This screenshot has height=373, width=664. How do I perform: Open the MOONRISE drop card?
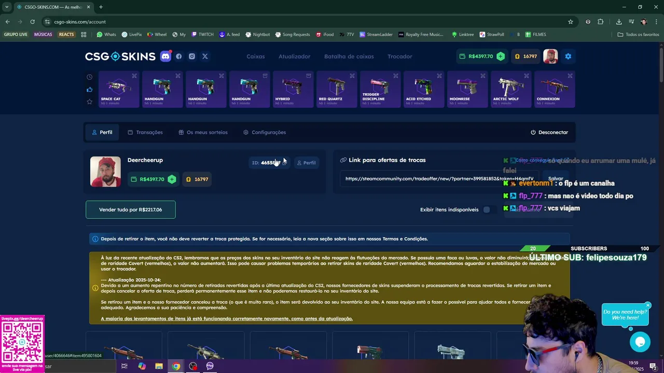(467, 89)
